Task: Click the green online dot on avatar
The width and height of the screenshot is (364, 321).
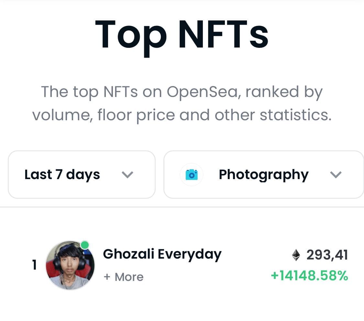Action: tap(85, 245)
